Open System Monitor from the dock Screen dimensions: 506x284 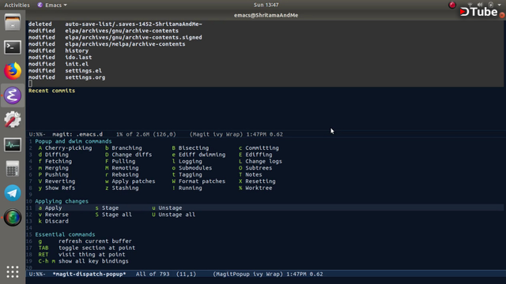(x=13, y=144)
